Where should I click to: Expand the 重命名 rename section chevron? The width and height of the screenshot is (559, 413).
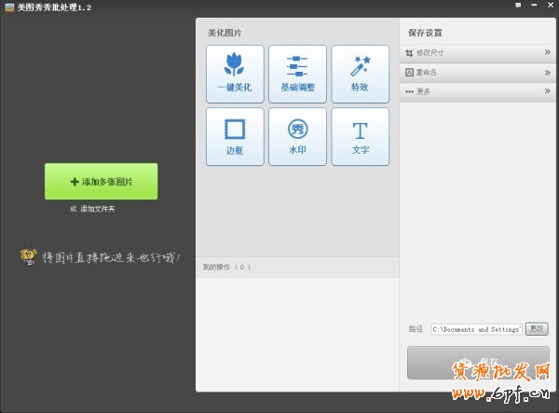click(x=548, y=72)
